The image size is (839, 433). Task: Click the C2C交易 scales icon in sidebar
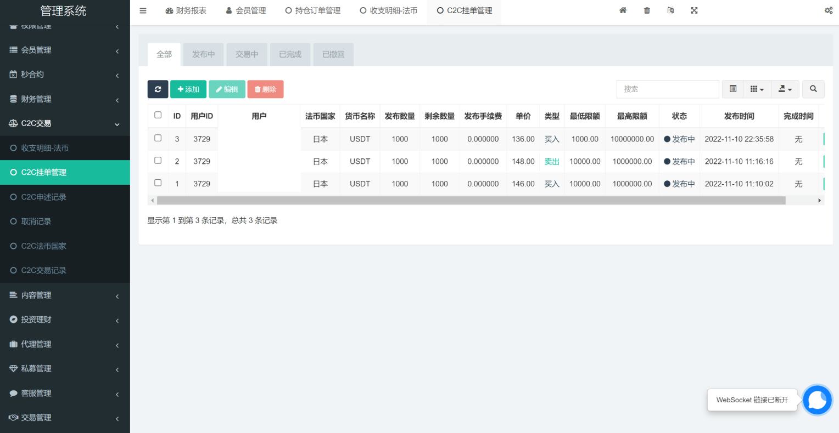tap(14, 123)
